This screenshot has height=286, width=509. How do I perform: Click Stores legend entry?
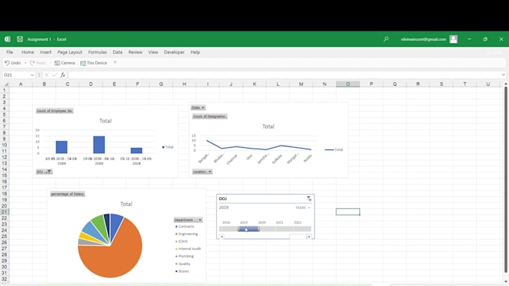(x=182, y=271)
